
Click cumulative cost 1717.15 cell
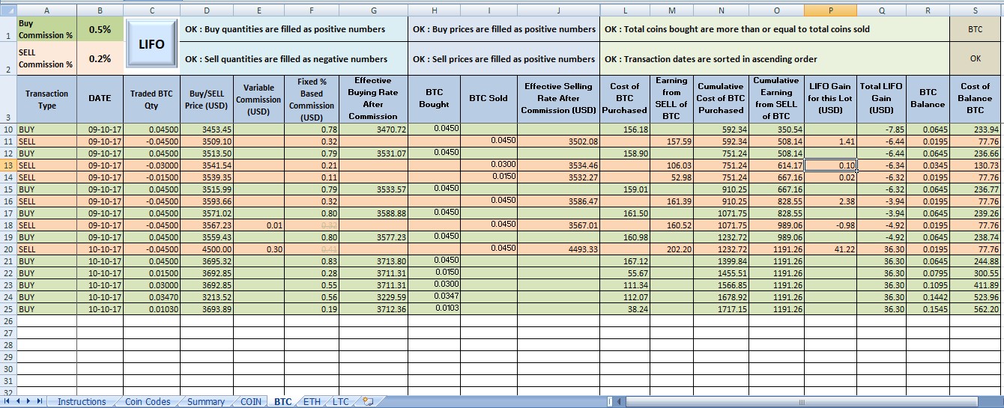tap(722, 309)
